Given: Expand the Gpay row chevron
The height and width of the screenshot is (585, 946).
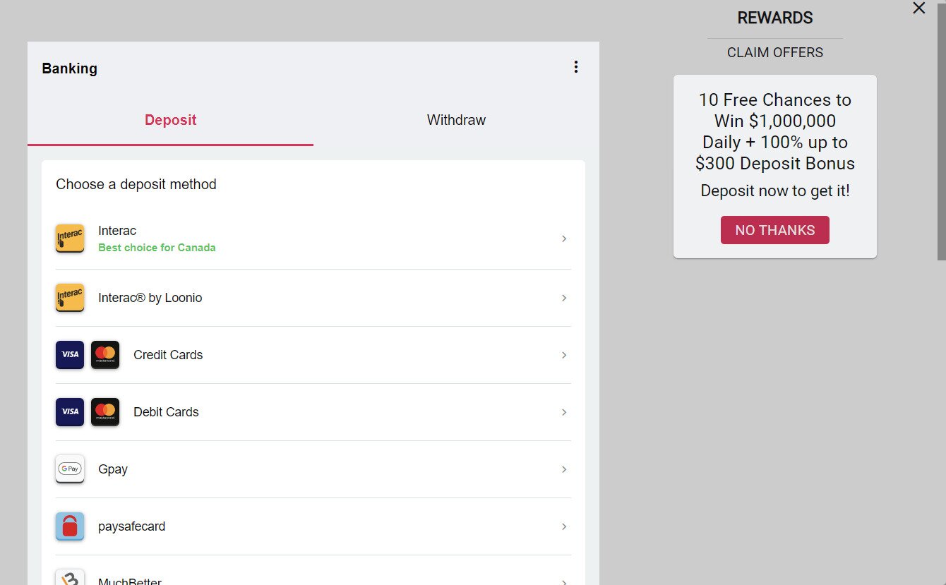Looking at the screenshot, I should click(x=564, y=469).
